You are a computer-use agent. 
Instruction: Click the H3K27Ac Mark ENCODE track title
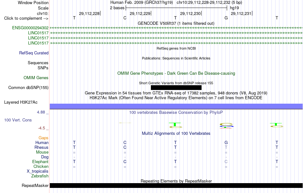(x=176, y=98)
